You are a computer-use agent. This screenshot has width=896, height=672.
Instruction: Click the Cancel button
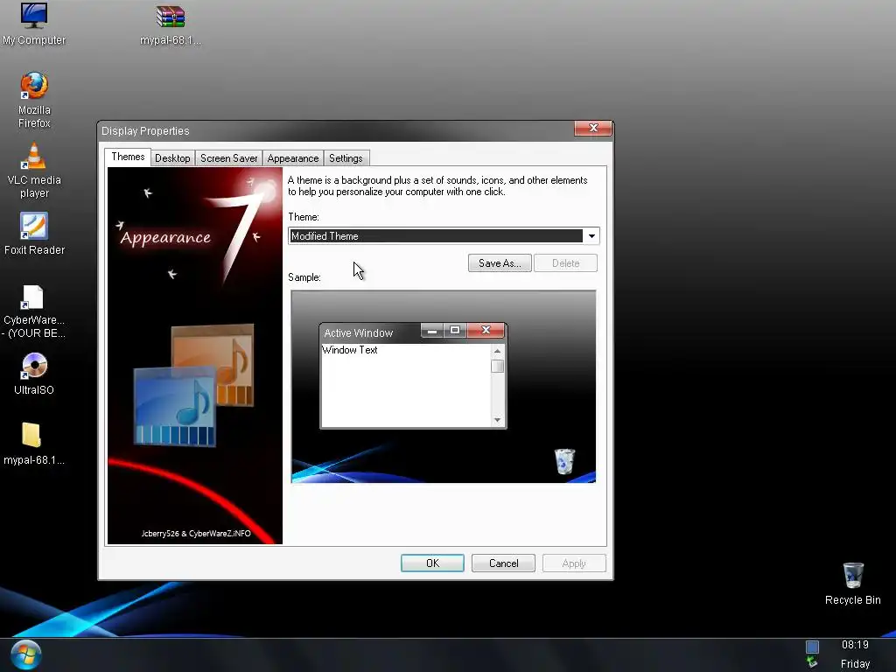click(x=503, y=563)
